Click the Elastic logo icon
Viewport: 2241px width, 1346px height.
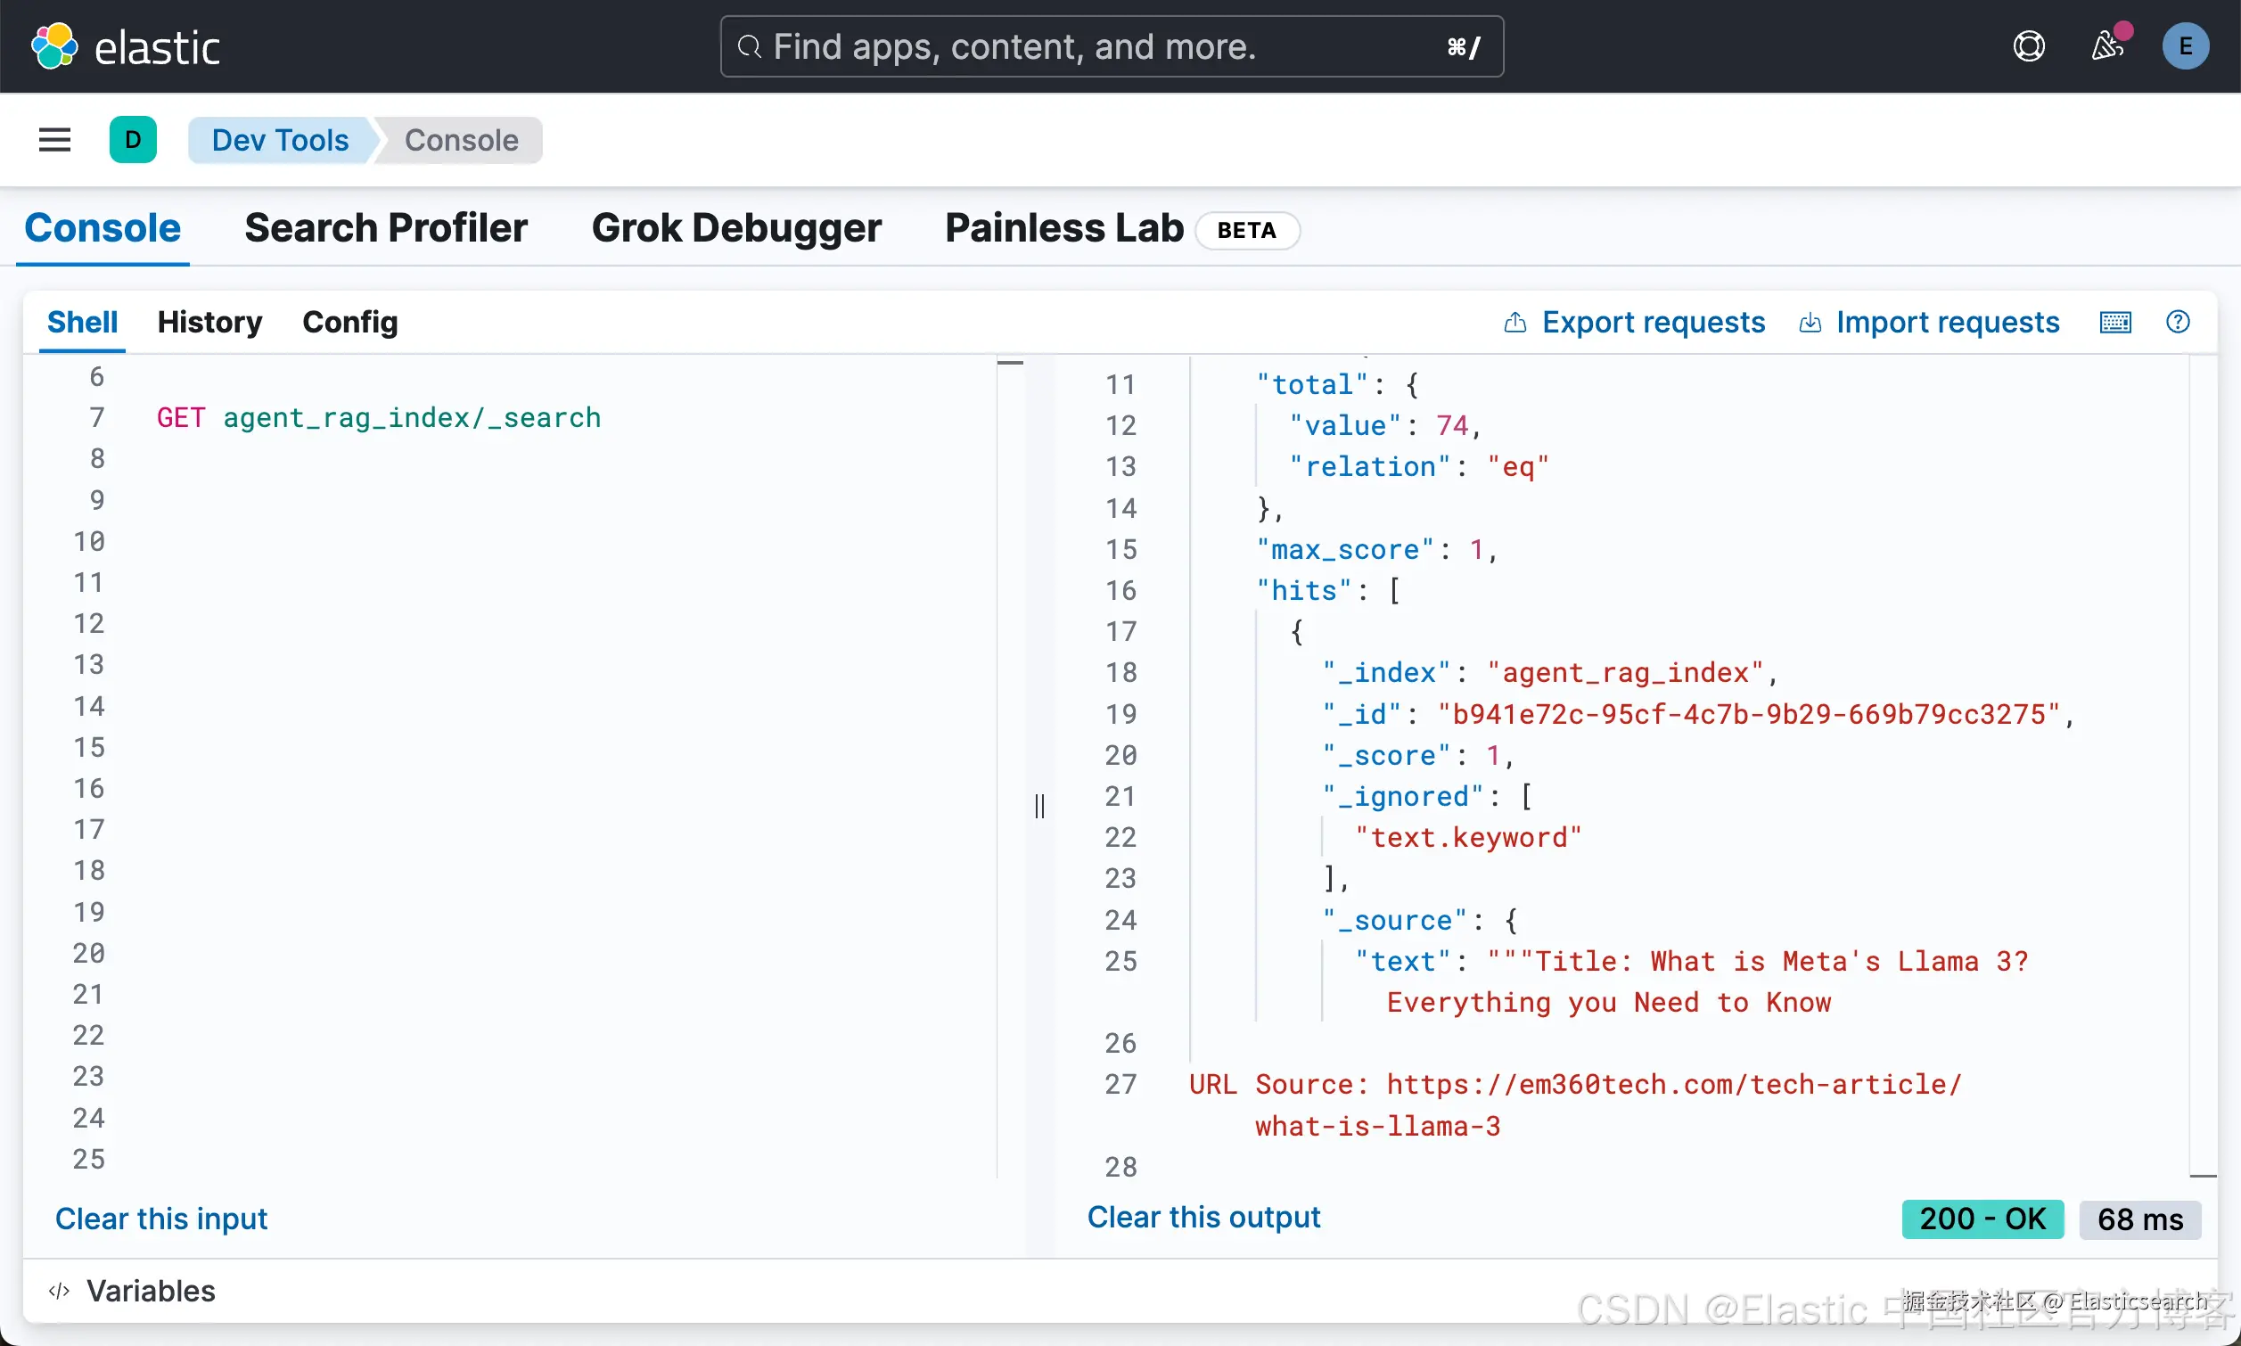coord(54,46)
